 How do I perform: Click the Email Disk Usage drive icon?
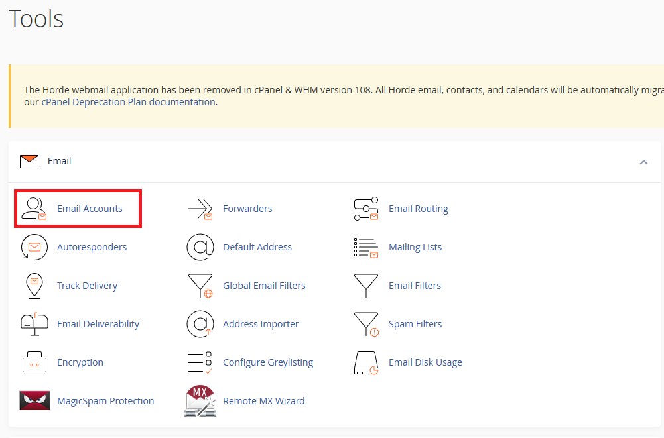[366, 362]
